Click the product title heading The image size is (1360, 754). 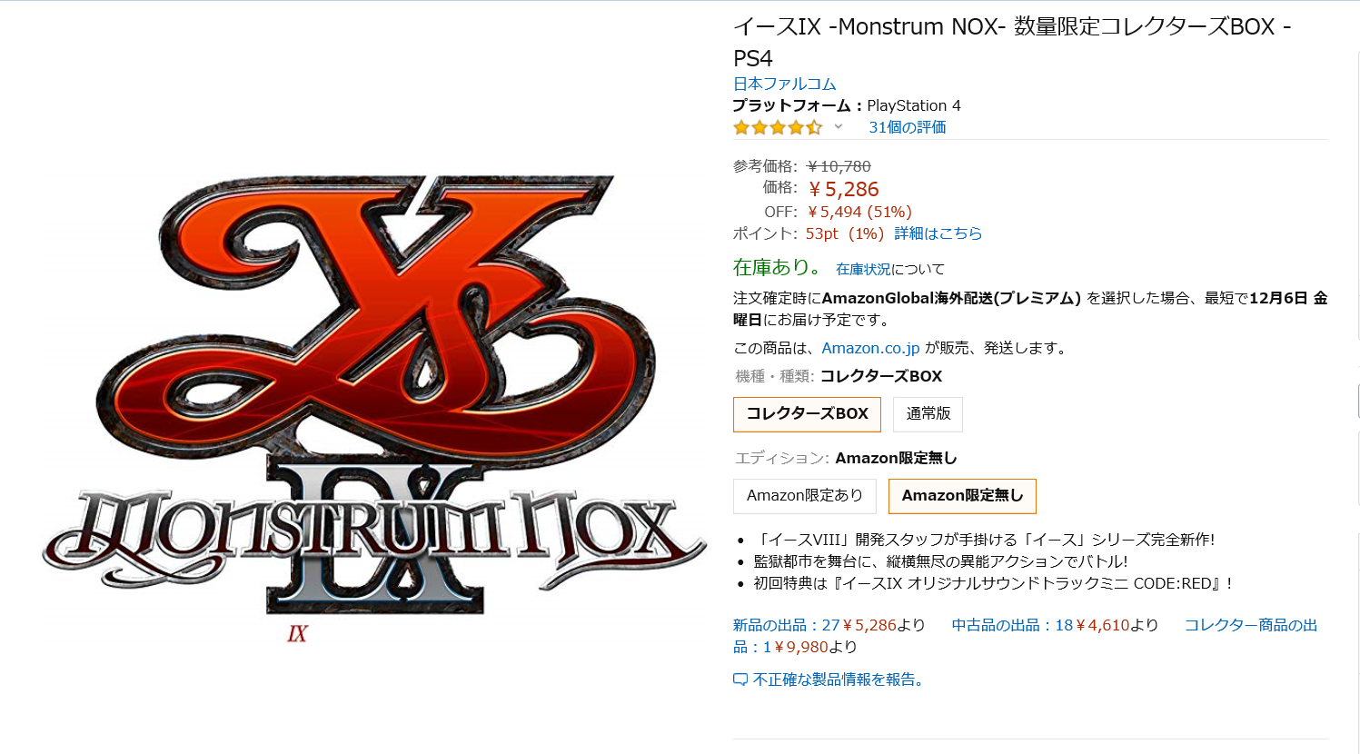coord(1011,42)
